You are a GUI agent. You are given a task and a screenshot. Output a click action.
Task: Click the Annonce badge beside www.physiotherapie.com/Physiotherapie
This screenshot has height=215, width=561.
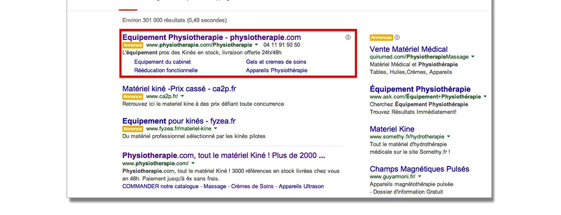pos(133,45)
